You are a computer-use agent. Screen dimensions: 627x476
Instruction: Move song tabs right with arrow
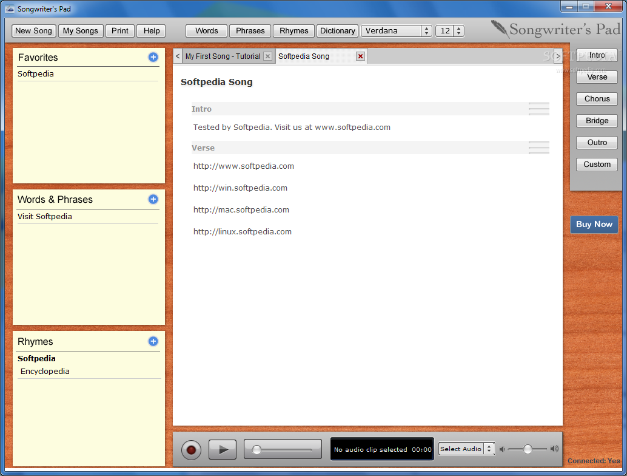[558, 56]
